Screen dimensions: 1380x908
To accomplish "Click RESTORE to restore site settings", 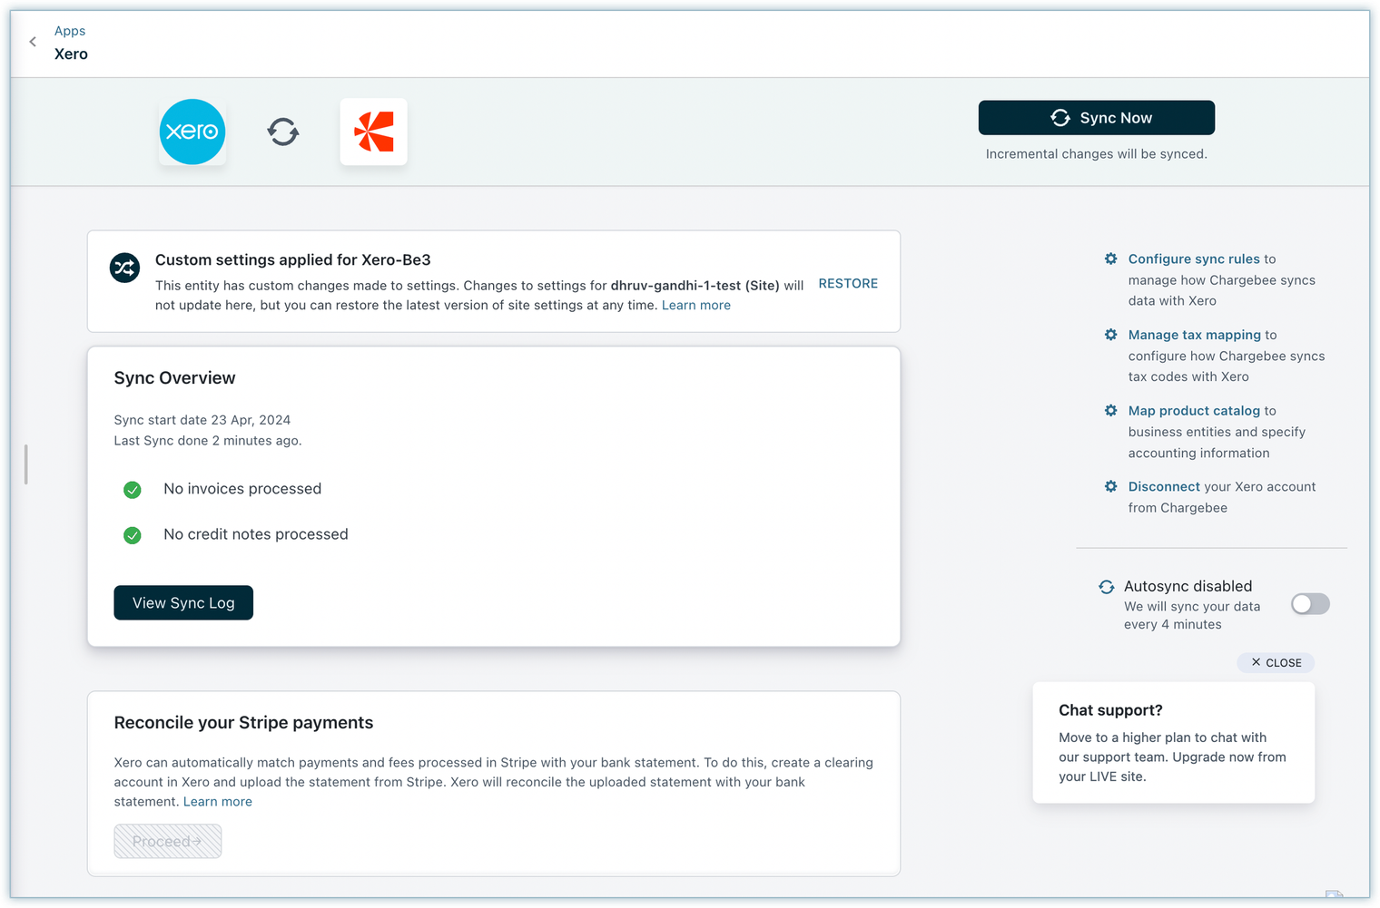I will pyautogui.click(x=848, y=284).
